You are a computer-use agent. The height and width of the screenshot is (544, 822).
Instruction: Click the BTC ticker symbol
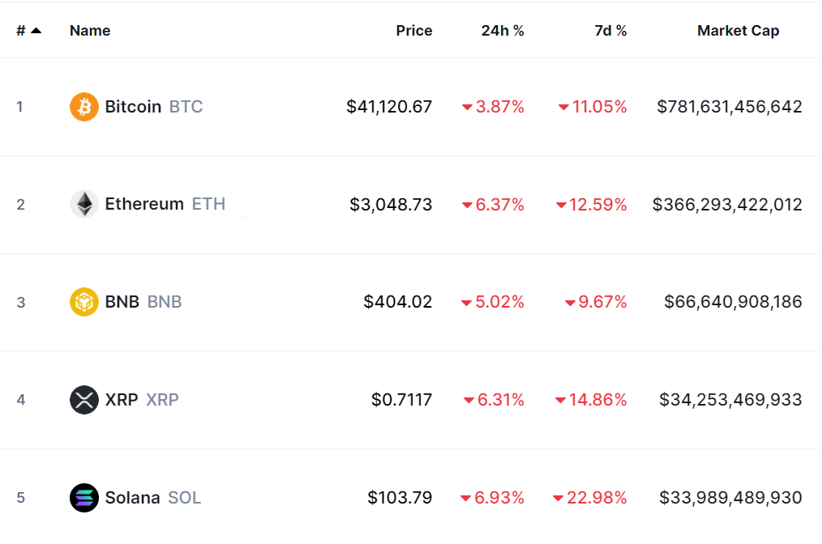click(x=186, y=107)
